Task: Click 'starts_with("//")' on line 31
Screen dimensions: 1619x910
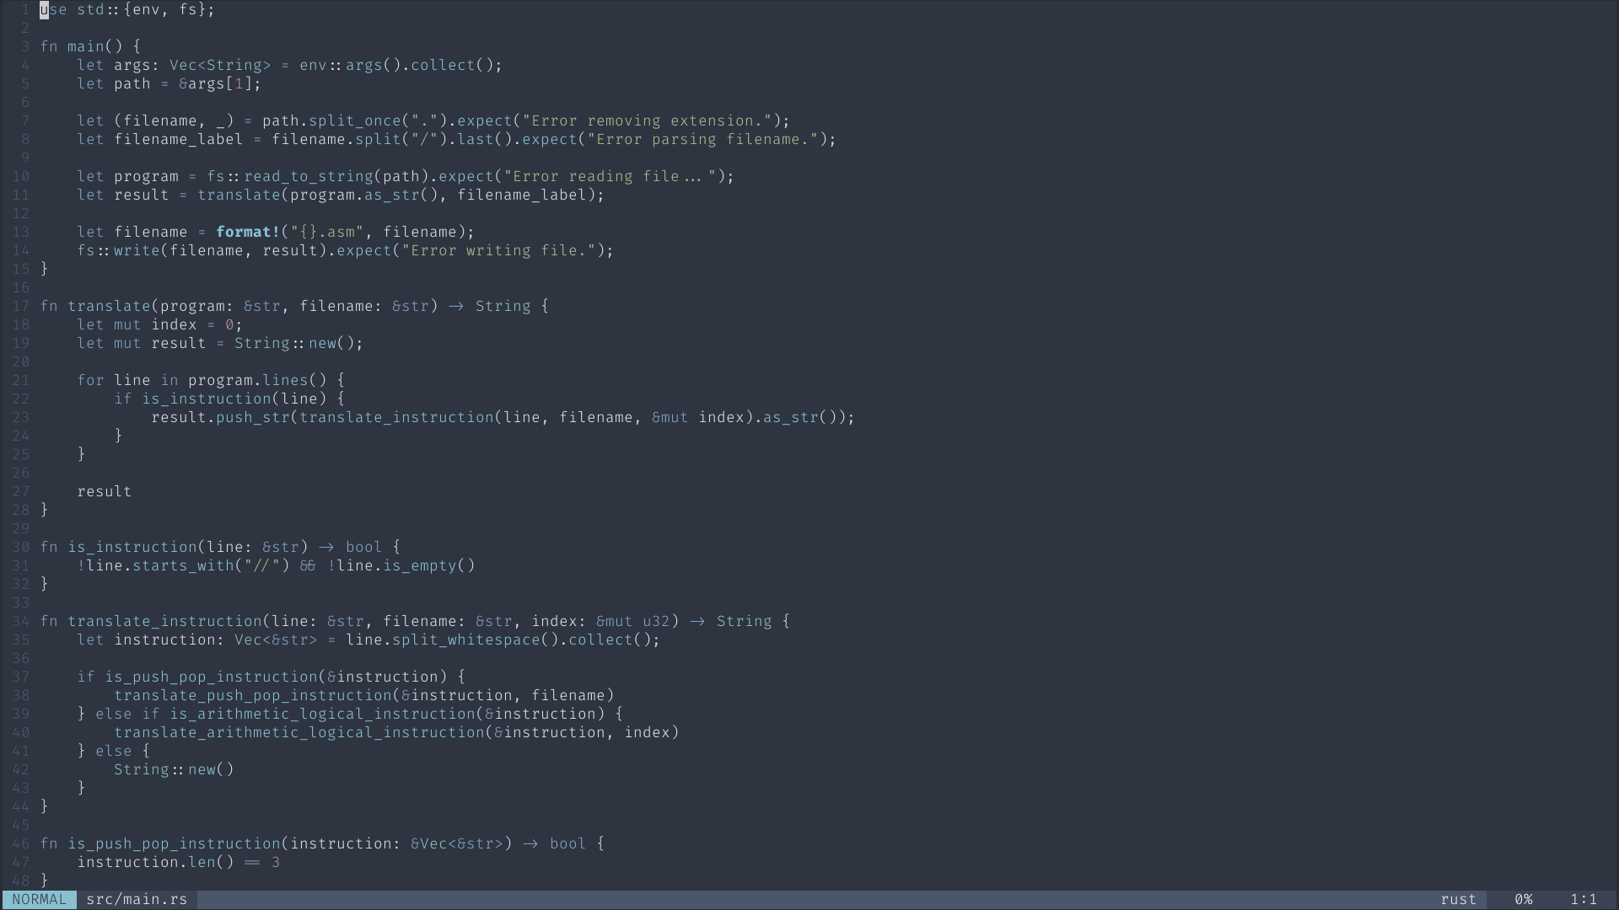Action: tap(211, 565)
